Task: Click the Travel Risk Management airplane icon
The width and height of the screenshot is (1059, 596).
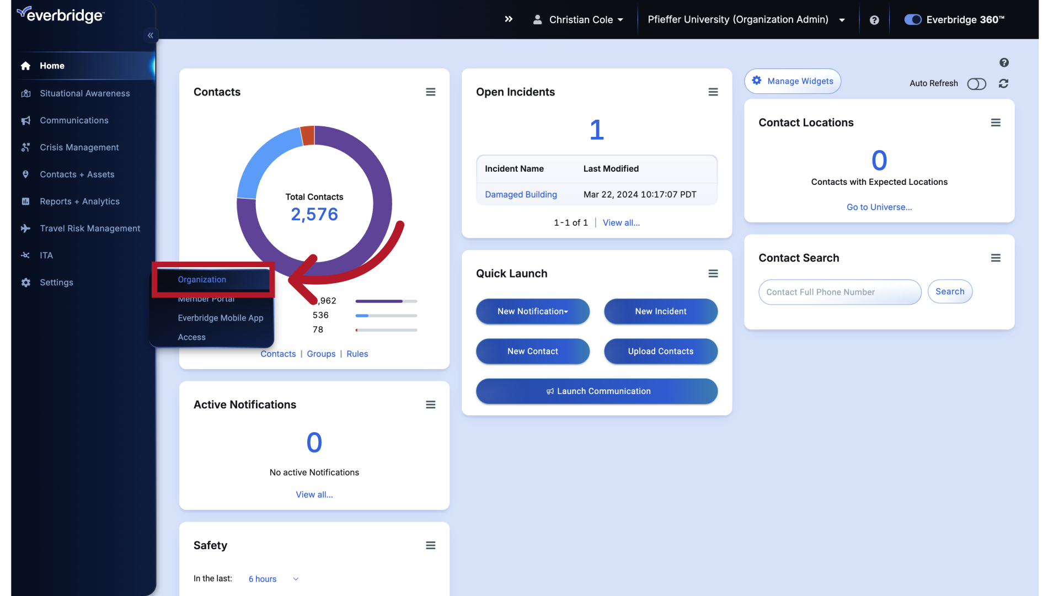Action: [25, 228]
